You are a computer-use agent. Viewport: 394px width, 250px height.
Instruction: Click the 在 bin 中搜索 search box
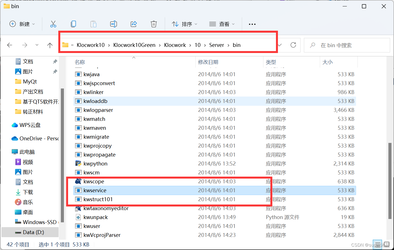tap(347, 45)
